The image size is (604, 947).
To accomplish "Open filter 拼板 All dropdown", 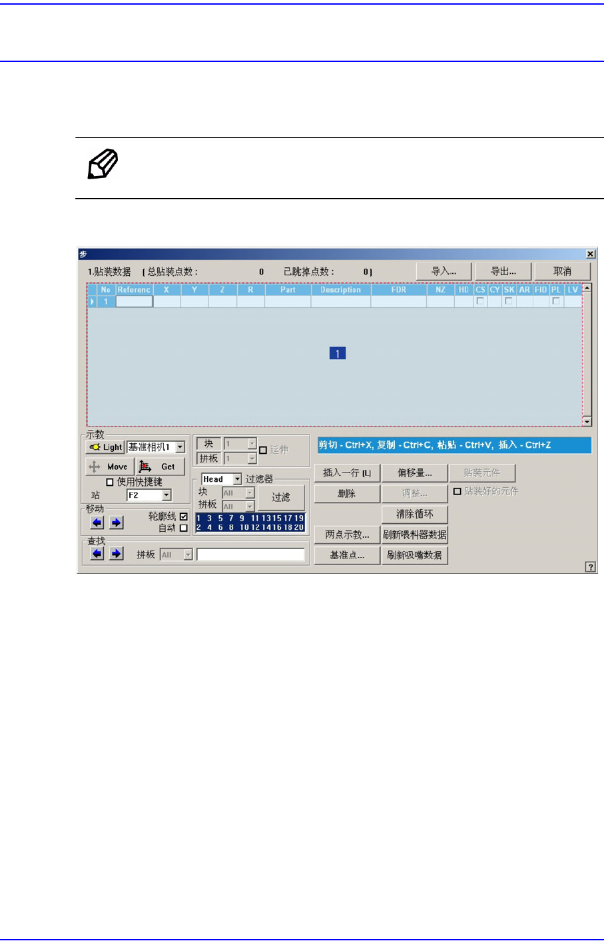I will (x=250, y=506).
